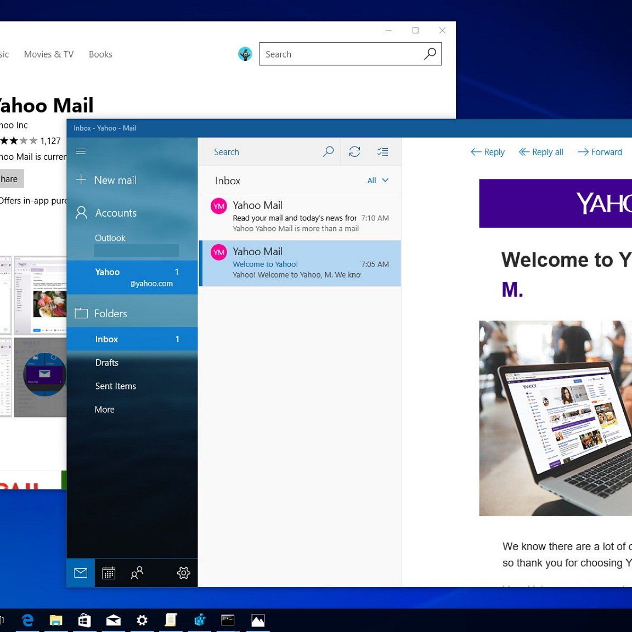Select the Accounts section icon in sidebar
This screenshot has height=632, width=632.
click(x=81, y=213)
